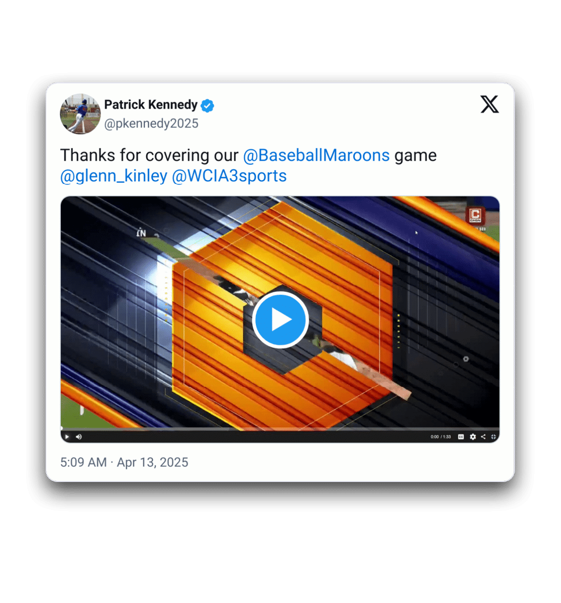The image size is (561, 603).
Task: Mute the video using the speaker icon
Action: [x=79, y=437]
